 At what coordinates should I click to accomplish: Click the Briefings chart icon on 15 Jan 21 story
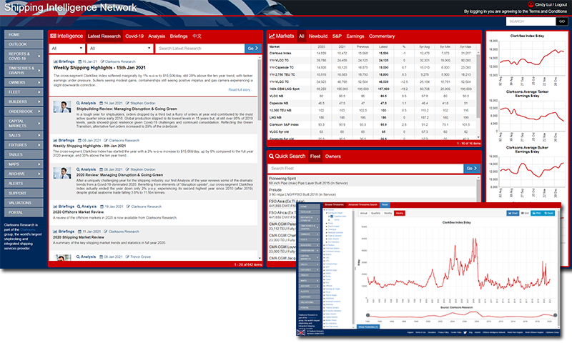point(56,61)
